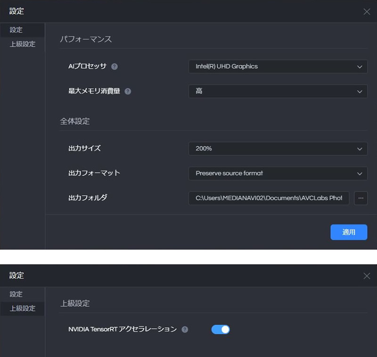Viewport: 377px width, 357px height.
Task: Select the 設定 tab in the パフォーマンス dialog
Action: point(16,30)
